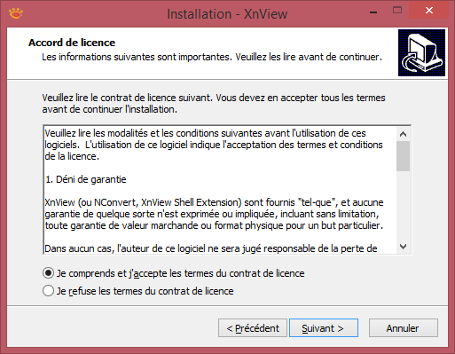Continue with the Suivant button
The image size is (455, 354).
pos(324,327)
